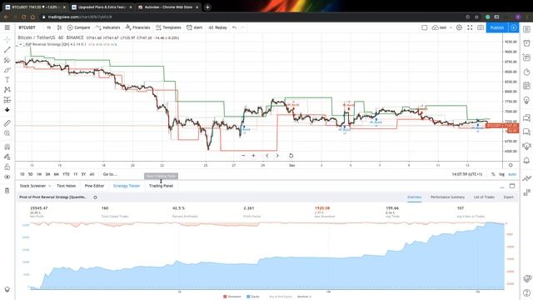The width and height of the screenshot is (533, 300).
Task: Click the Go to... date link
Action: pos(110,174)
